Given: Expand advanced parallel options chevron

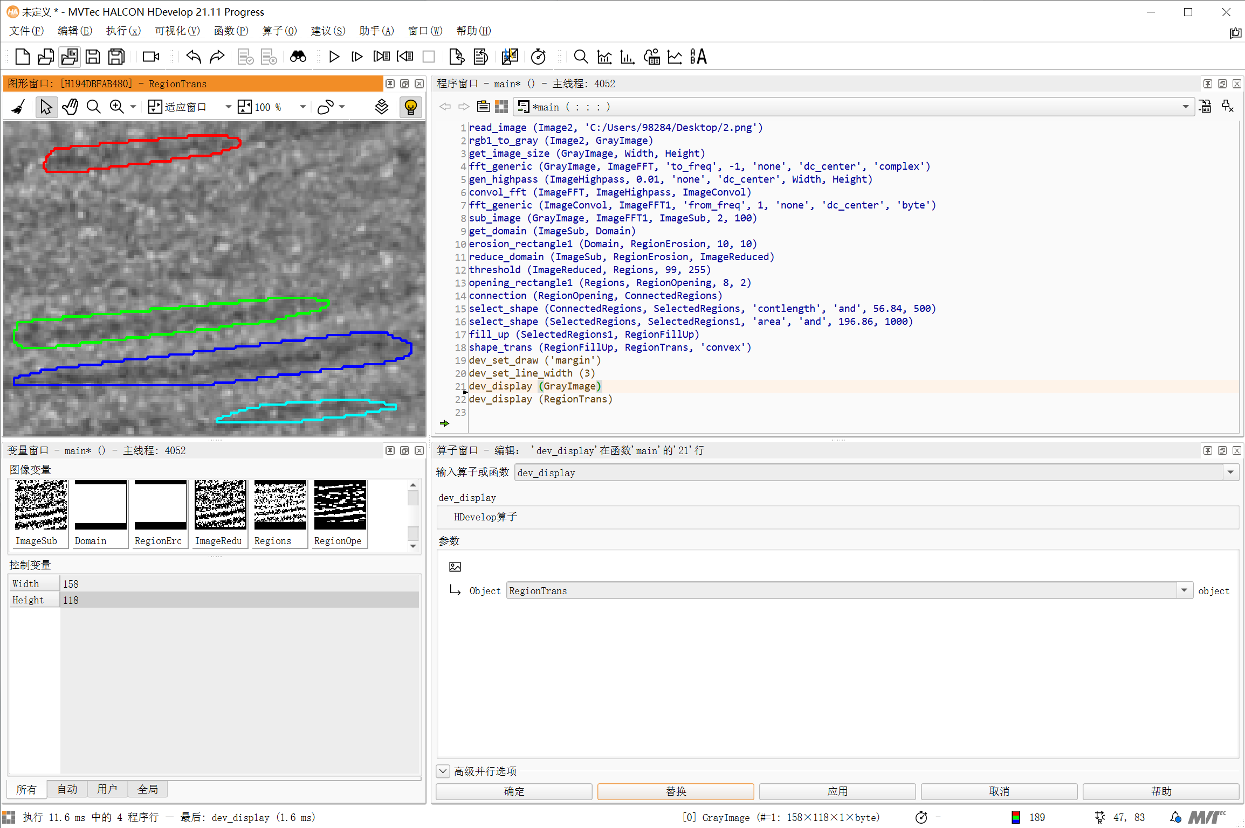Looking at the screenshot, I should [x=443, y=771].
